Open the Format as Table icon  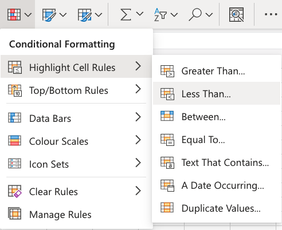(49, 15)
